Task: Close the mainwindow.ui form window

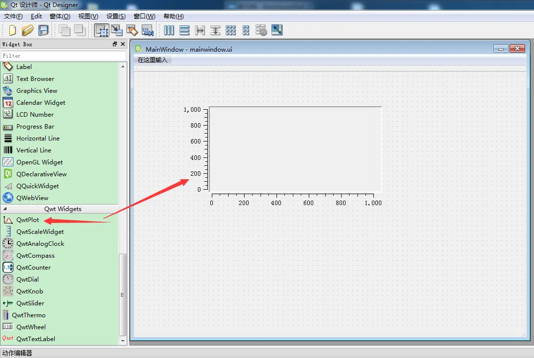Action: coord(517,49)
